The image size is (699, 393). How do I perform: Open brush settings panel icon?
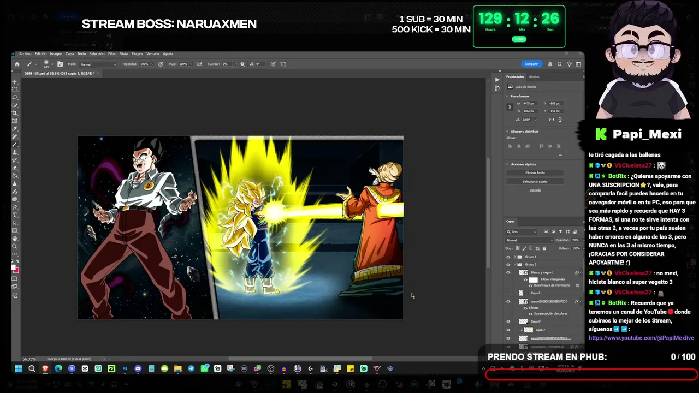60,64
